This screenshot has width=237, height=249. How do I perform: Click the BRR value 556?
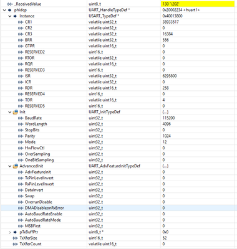165,40
